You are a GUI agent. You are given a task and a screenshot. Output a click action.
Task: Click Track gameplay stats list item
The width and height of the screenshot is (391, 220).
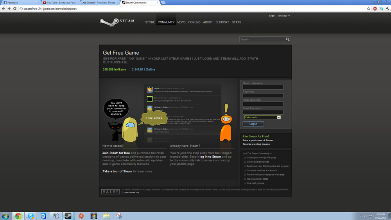tap(257, 179)
